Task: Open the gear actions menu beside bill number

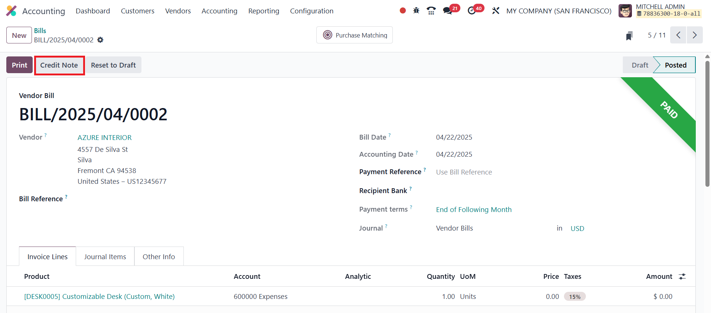Action: pyautogui.click(x=100, y=40)
